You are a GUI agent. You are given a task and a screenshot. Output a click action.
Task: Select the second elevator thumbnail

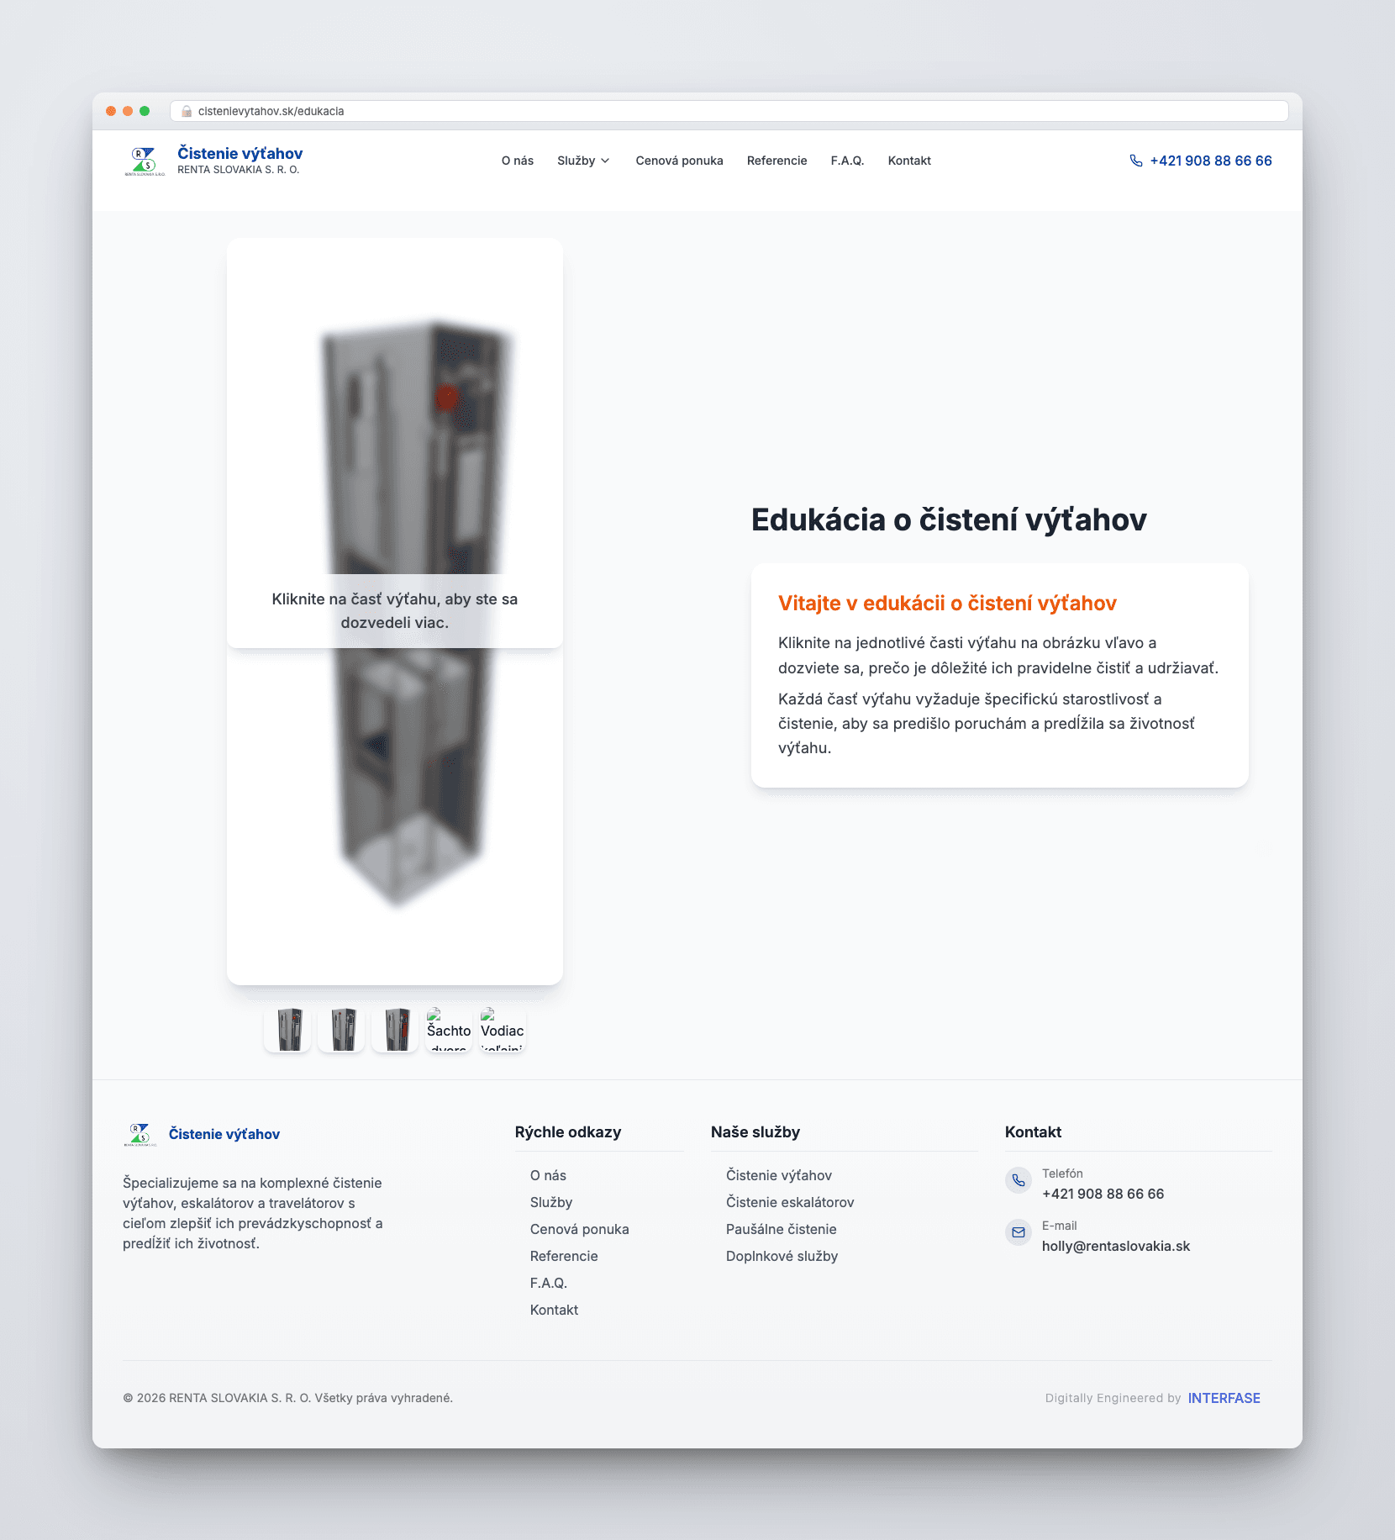coord(341,1029)
